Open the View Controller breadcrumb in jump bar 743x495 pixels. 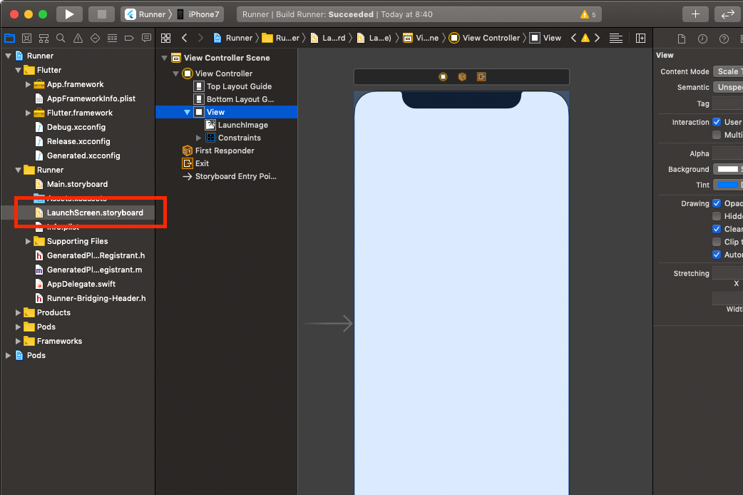(x=484, y=38)
